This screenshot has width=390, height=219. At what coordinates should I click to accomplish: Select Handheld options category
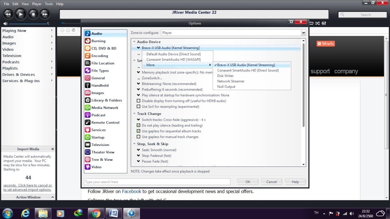pyautogui.click(x=106, y=85)
